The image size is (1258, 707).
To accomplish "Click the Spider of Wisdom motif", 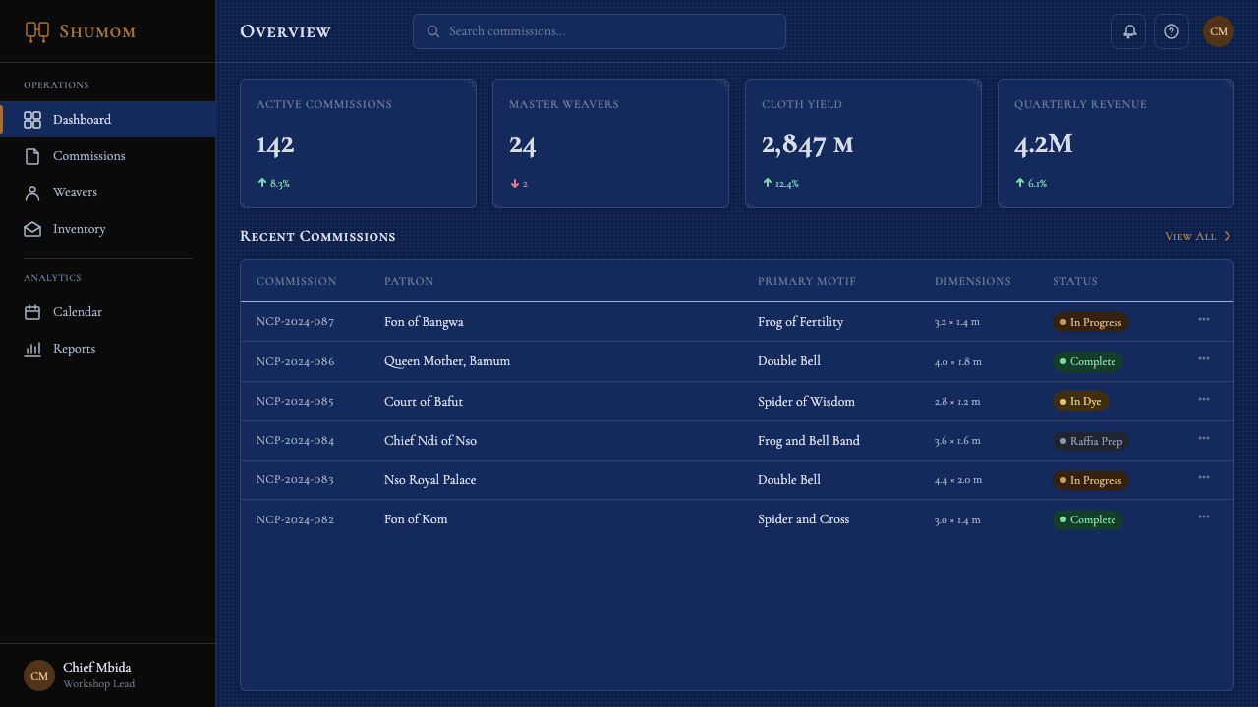I will [x=806, y=401].
